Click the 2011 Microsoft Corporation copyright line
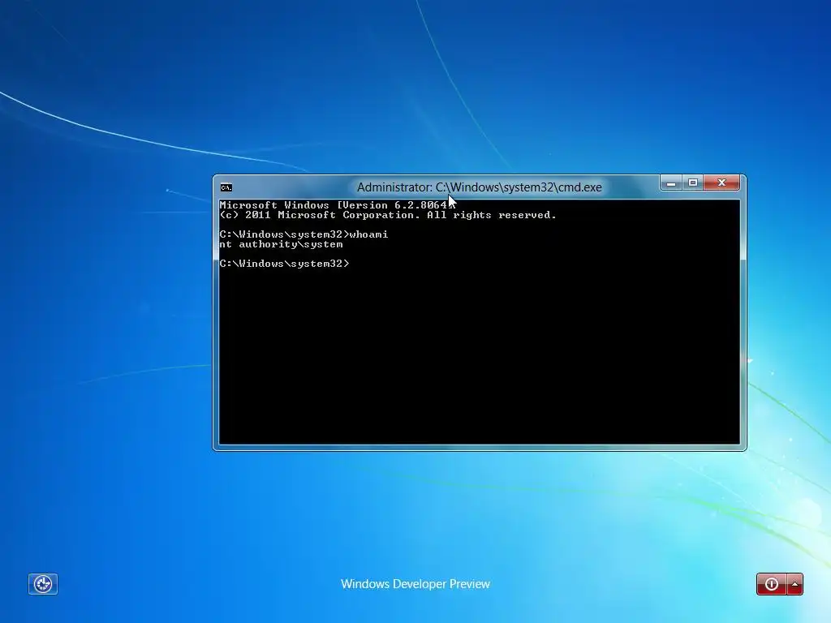Image resolution: width=831 pixels, height=623 pixels. pos(388,215)
